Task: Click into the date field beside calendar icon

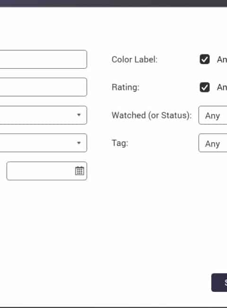Action: point(40,171)
